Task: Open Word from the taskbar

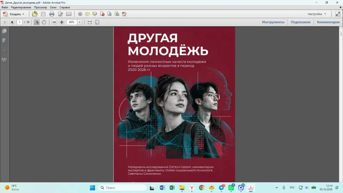Action: tap(162, 188)
